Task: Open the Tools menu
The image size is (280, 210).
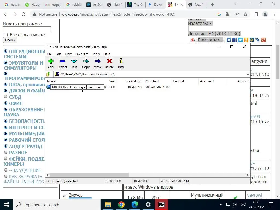Action: click(x=96, y=54)
